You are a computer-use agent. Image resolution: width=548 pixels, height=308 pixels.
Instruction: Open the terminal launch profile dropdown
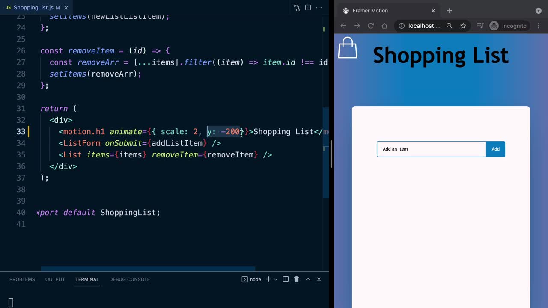click(276, 279)
